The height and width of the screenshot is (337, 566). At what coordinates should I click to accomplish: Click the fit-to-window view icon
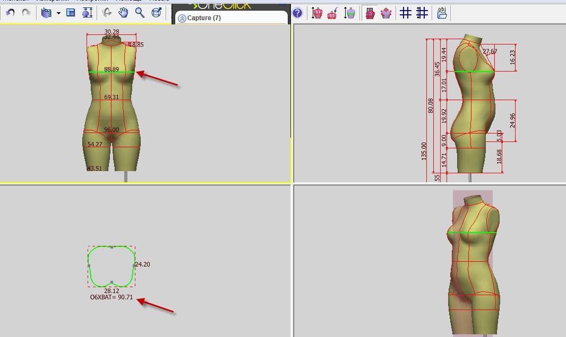pos(156,13)
